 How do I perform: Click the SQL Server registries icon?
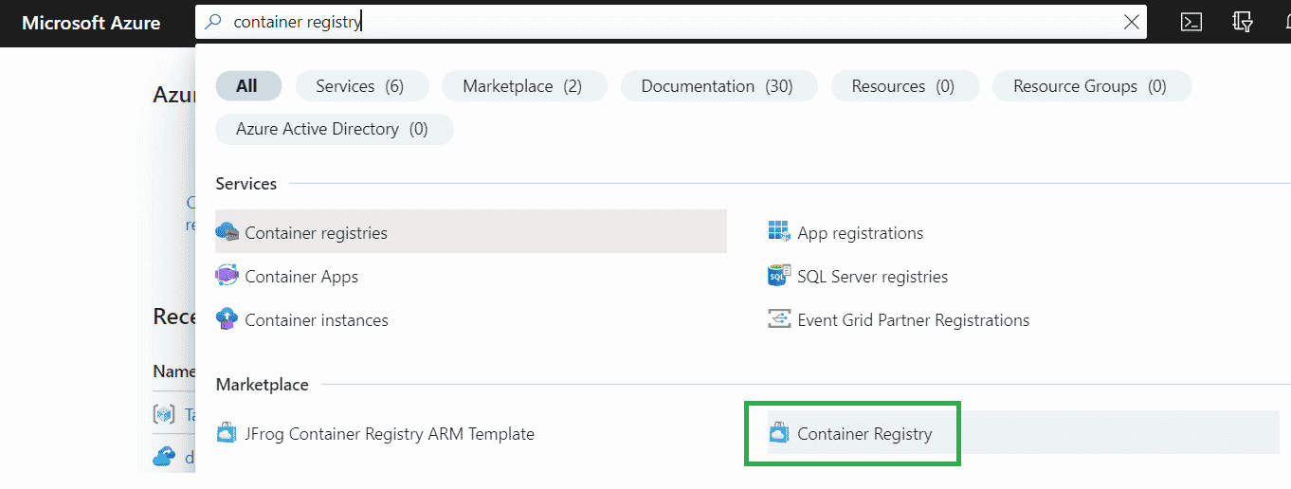(x=778, y=276)
